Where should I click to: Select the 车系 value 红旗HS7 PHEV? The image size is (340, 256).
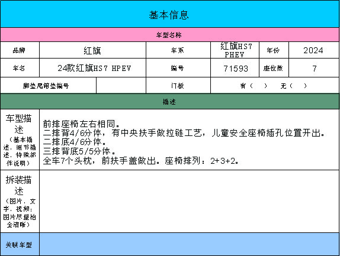pyautogui.click(x=235, y=50)
